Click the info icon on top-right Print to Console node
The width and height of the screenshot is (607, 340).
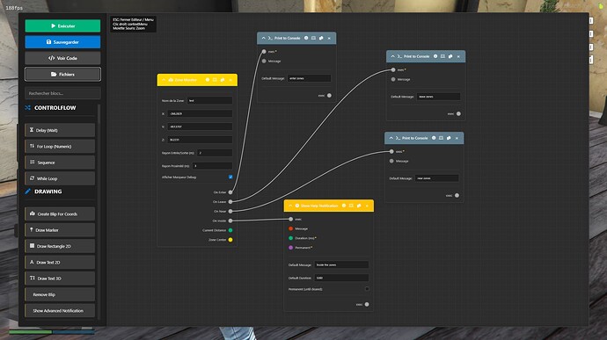tap(435, 56)
